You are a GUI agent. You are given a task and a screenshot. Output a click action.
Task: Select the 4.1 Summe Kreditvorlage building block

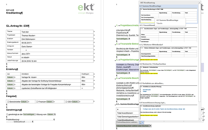[x=169, y=14]
